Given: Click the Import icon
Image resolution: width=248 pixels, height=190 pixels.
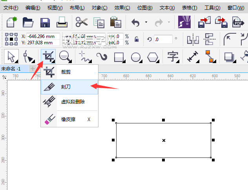Looking at the screenshot, I should (204, 22).
